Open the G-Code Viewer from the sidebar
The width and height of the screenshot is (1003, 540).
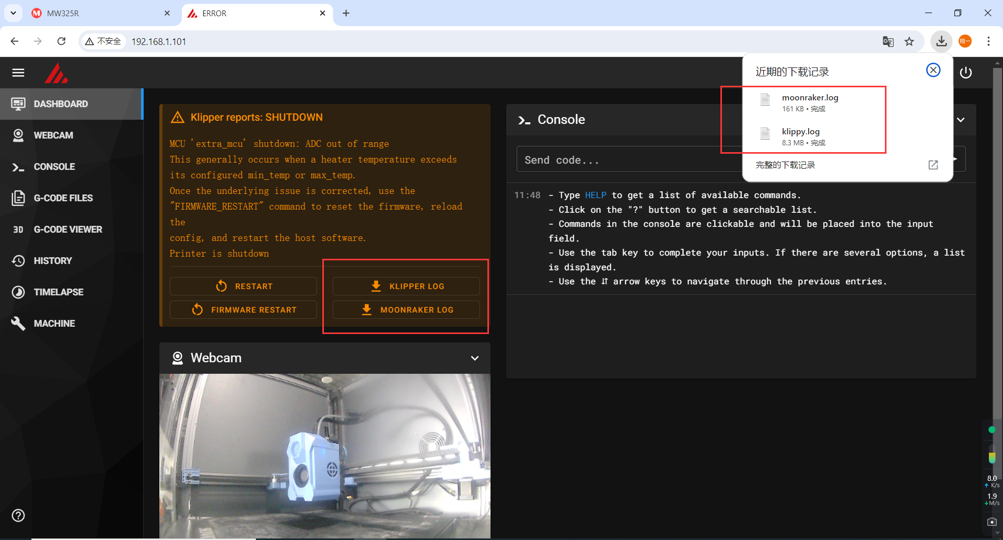[x=19, y=229]
